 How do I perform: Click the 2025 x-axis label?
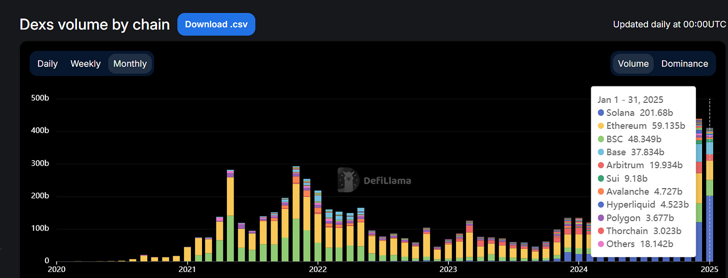(x=710, y=270)
